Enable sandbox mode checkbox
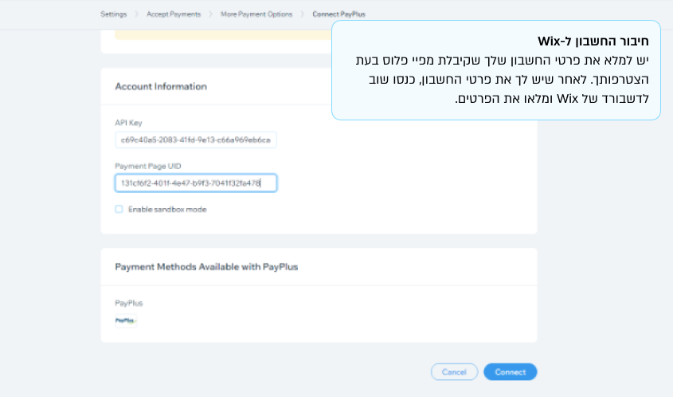 (x=119, y=209)
